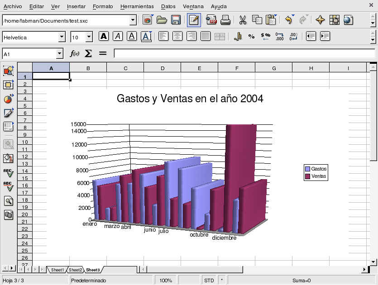Delete a decimal place
378x285 pixels.
[x=293, y=36]
